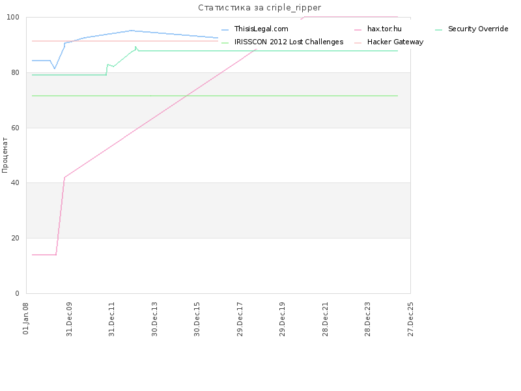Click the Security Override teal legend swatch

[438, 30]
